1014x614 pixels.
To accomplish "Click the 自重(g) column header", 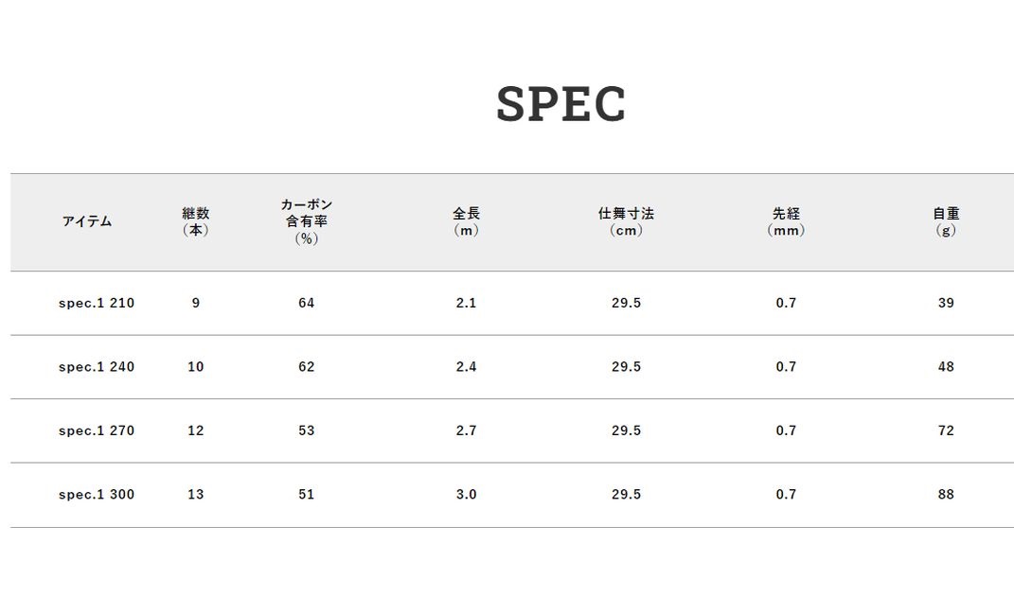I will 946,221.
